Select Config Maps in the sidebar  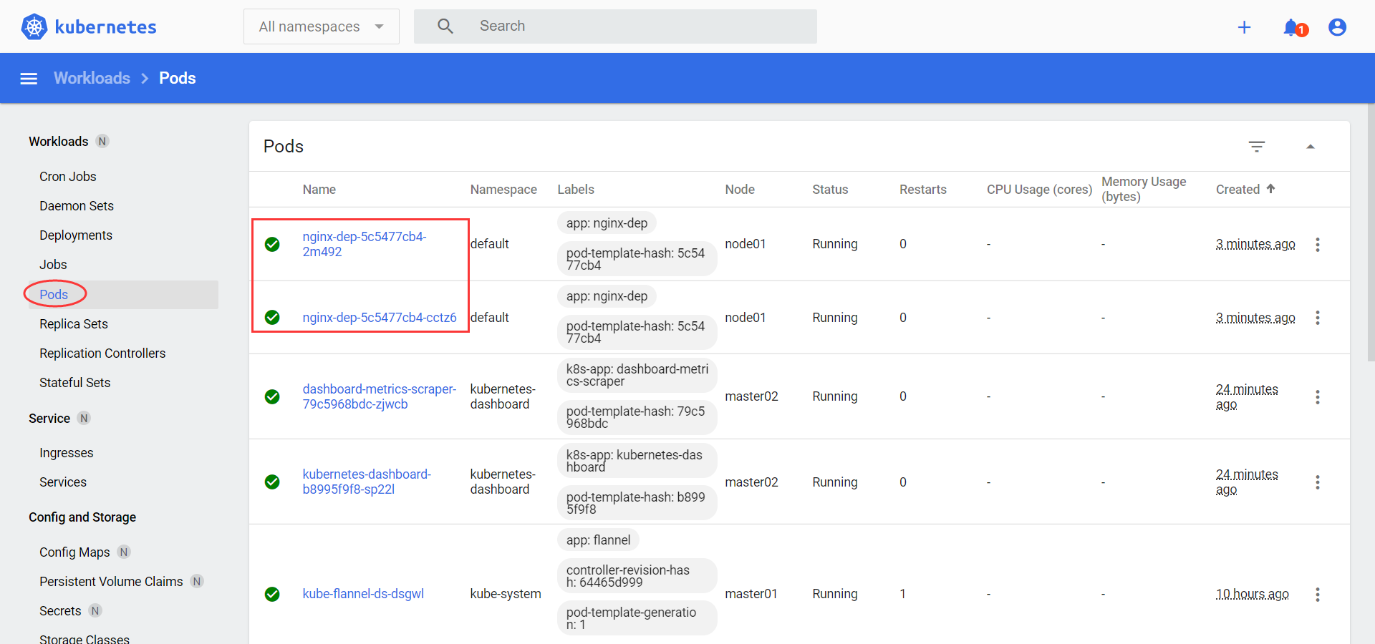pos(74,552)
